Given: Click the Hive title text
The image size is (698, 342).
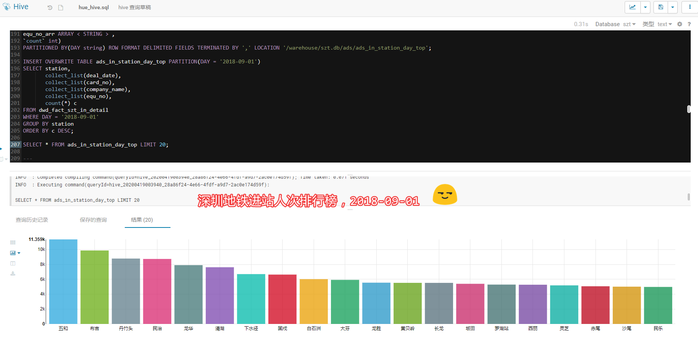Looking at the screenshot, I should pos(21,7).
